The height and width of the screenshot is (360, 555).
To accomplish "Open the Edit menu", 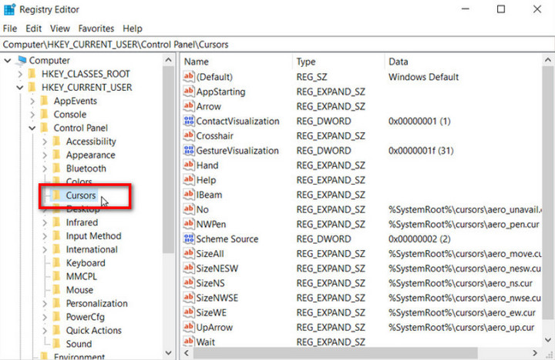I will tap(33, 28).
